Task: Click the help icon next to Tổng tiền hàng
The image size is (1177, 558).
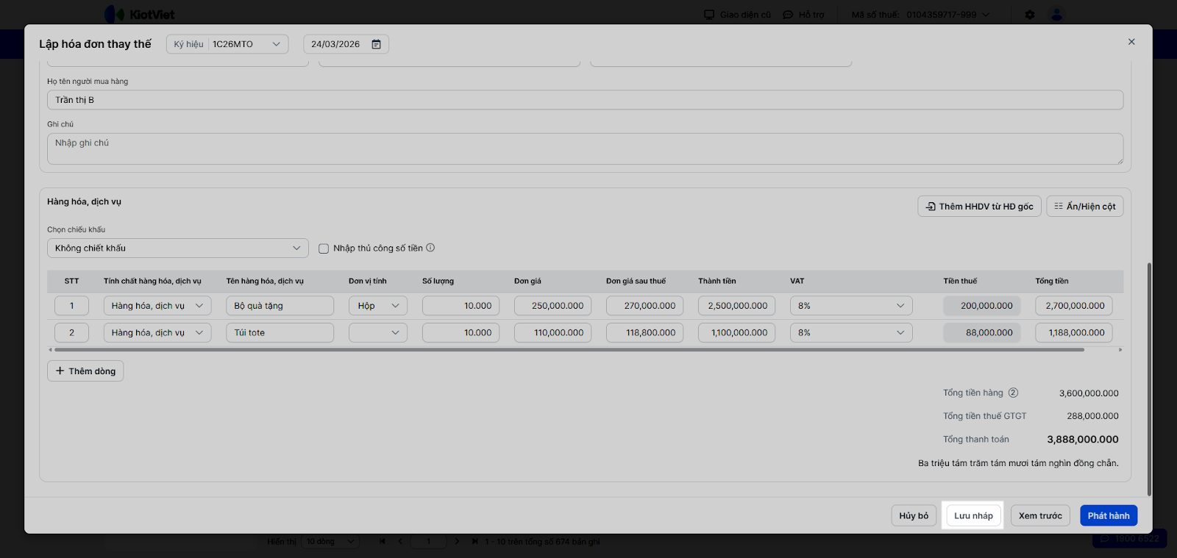Action: [1013, 393]
